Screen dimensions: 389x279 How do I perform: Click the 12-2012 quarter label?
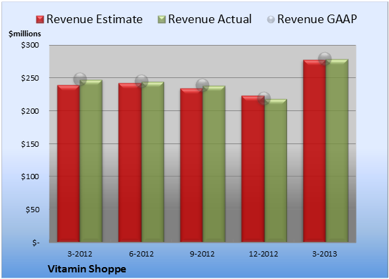point(263,254)
